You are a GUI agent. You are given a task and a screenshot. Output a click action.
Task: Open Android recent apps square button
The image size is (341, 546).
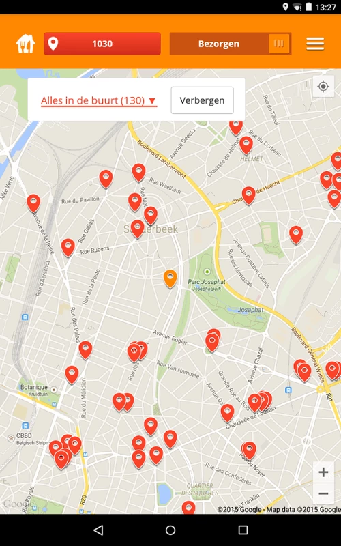click(x=243, y=530)
